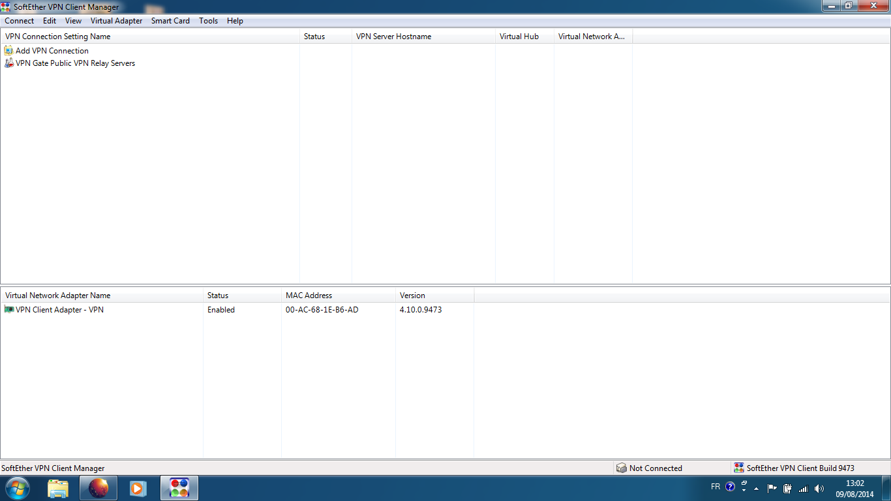The width and height of the screenshot is (891, 501).
Task: Open the Virtual Adapter menu
Action: [x=117, y=21]
